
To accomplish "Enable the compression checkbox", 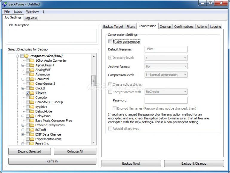I will (110, 42).
